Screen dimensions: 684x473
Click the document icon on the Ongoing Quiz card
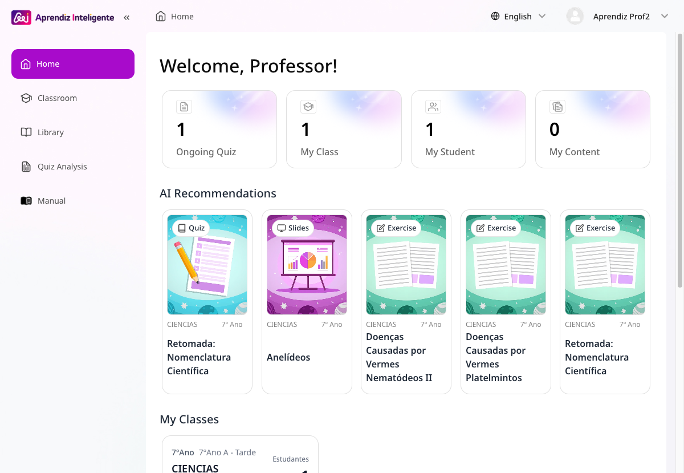click(x=184, y=107)
